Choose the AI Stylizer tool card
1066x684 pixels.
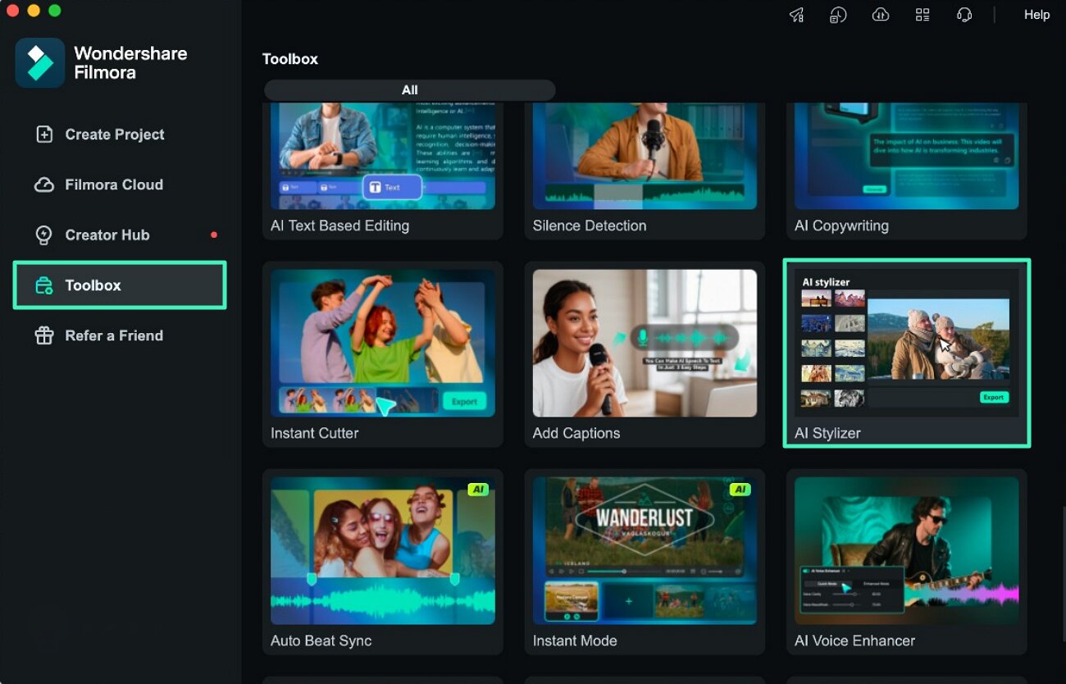pos(907,353)
